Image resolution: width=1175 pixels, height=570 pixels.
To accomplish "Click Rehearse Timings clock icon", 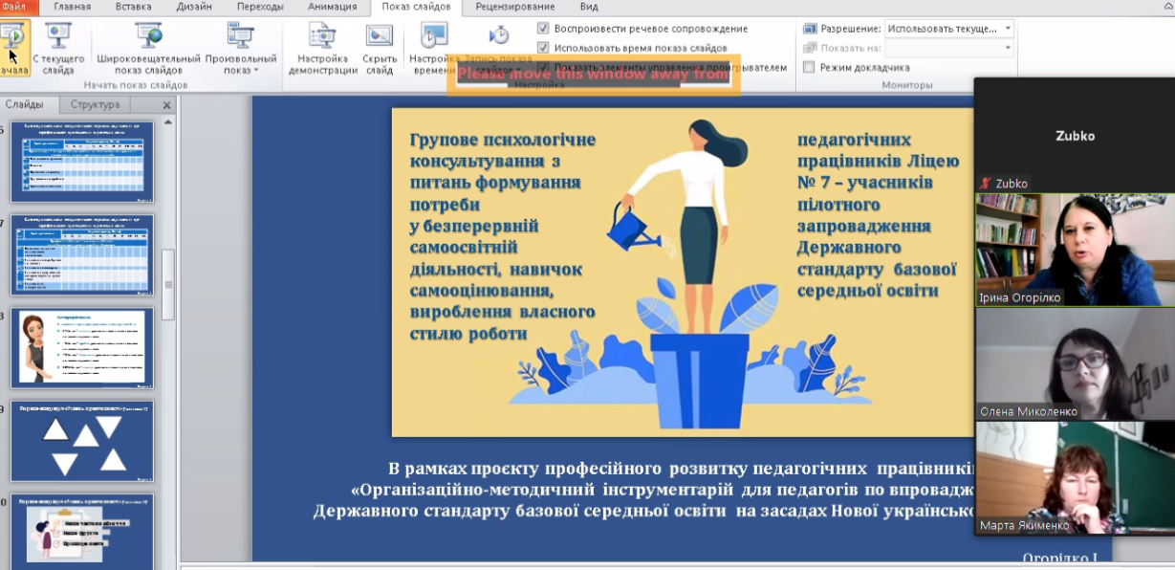I will coord(434,36).
